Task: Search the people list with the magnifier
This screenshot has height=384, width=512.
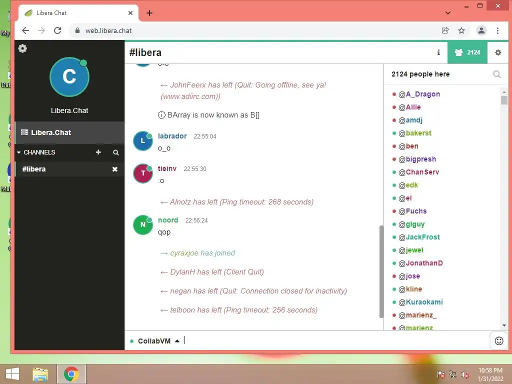Action: point(496,74)
